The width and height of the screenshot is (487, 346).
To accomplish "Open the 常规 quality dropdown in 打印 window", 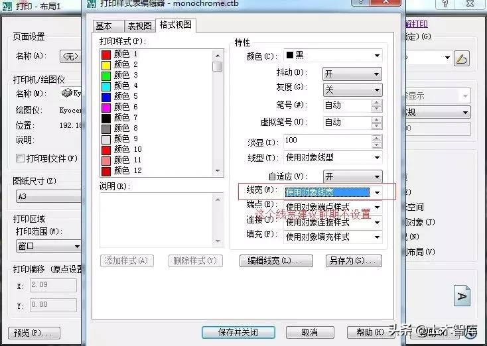I will coord(438,112).
